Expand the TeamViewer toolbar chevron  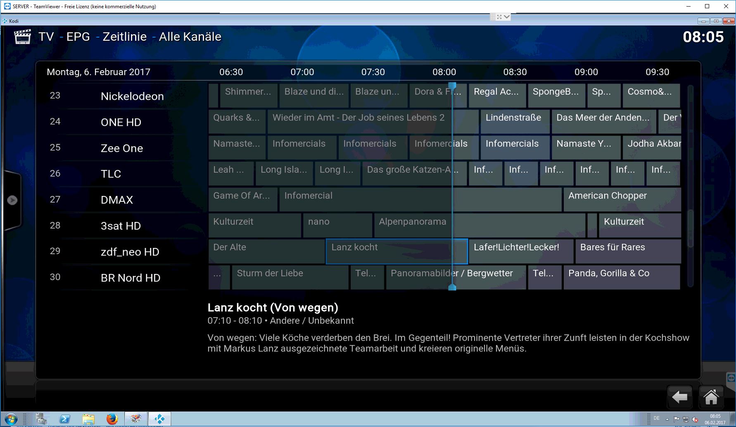[x=507, y=17]
